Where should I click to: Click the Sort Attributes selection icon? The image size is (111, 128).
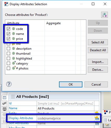[x=97, y=123]
